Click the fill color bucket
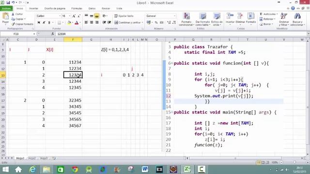The width and height of the screenshot is (310, 174). (69, 23)
